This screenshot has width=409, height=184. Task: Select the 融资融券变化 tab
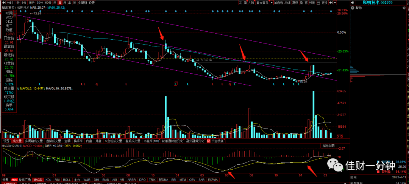coord(195,141)
